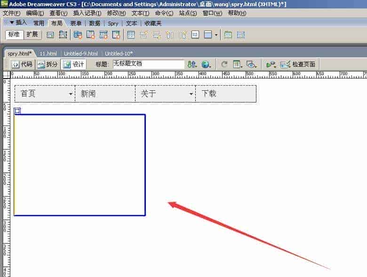Switch Insert bar to 文本 category tab
Image resolution: width=367 pixels, height=277 pixels.
[131, 24]
